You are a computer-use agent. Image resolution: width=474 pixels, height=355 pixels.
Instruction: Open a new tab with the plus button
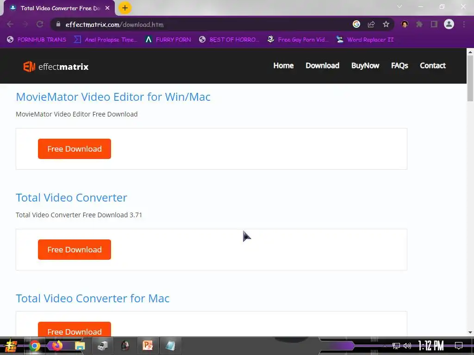(x=125, y=8)
